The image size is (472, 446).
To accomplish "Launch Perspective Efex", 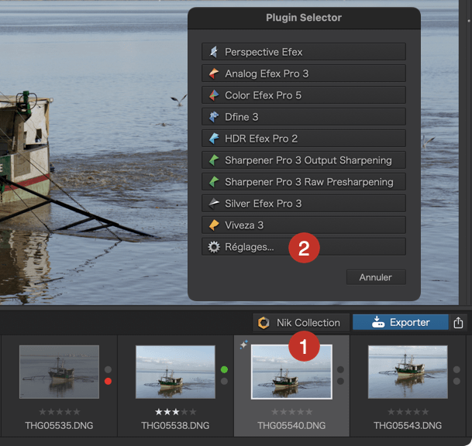I will click(x=304, y=52).
